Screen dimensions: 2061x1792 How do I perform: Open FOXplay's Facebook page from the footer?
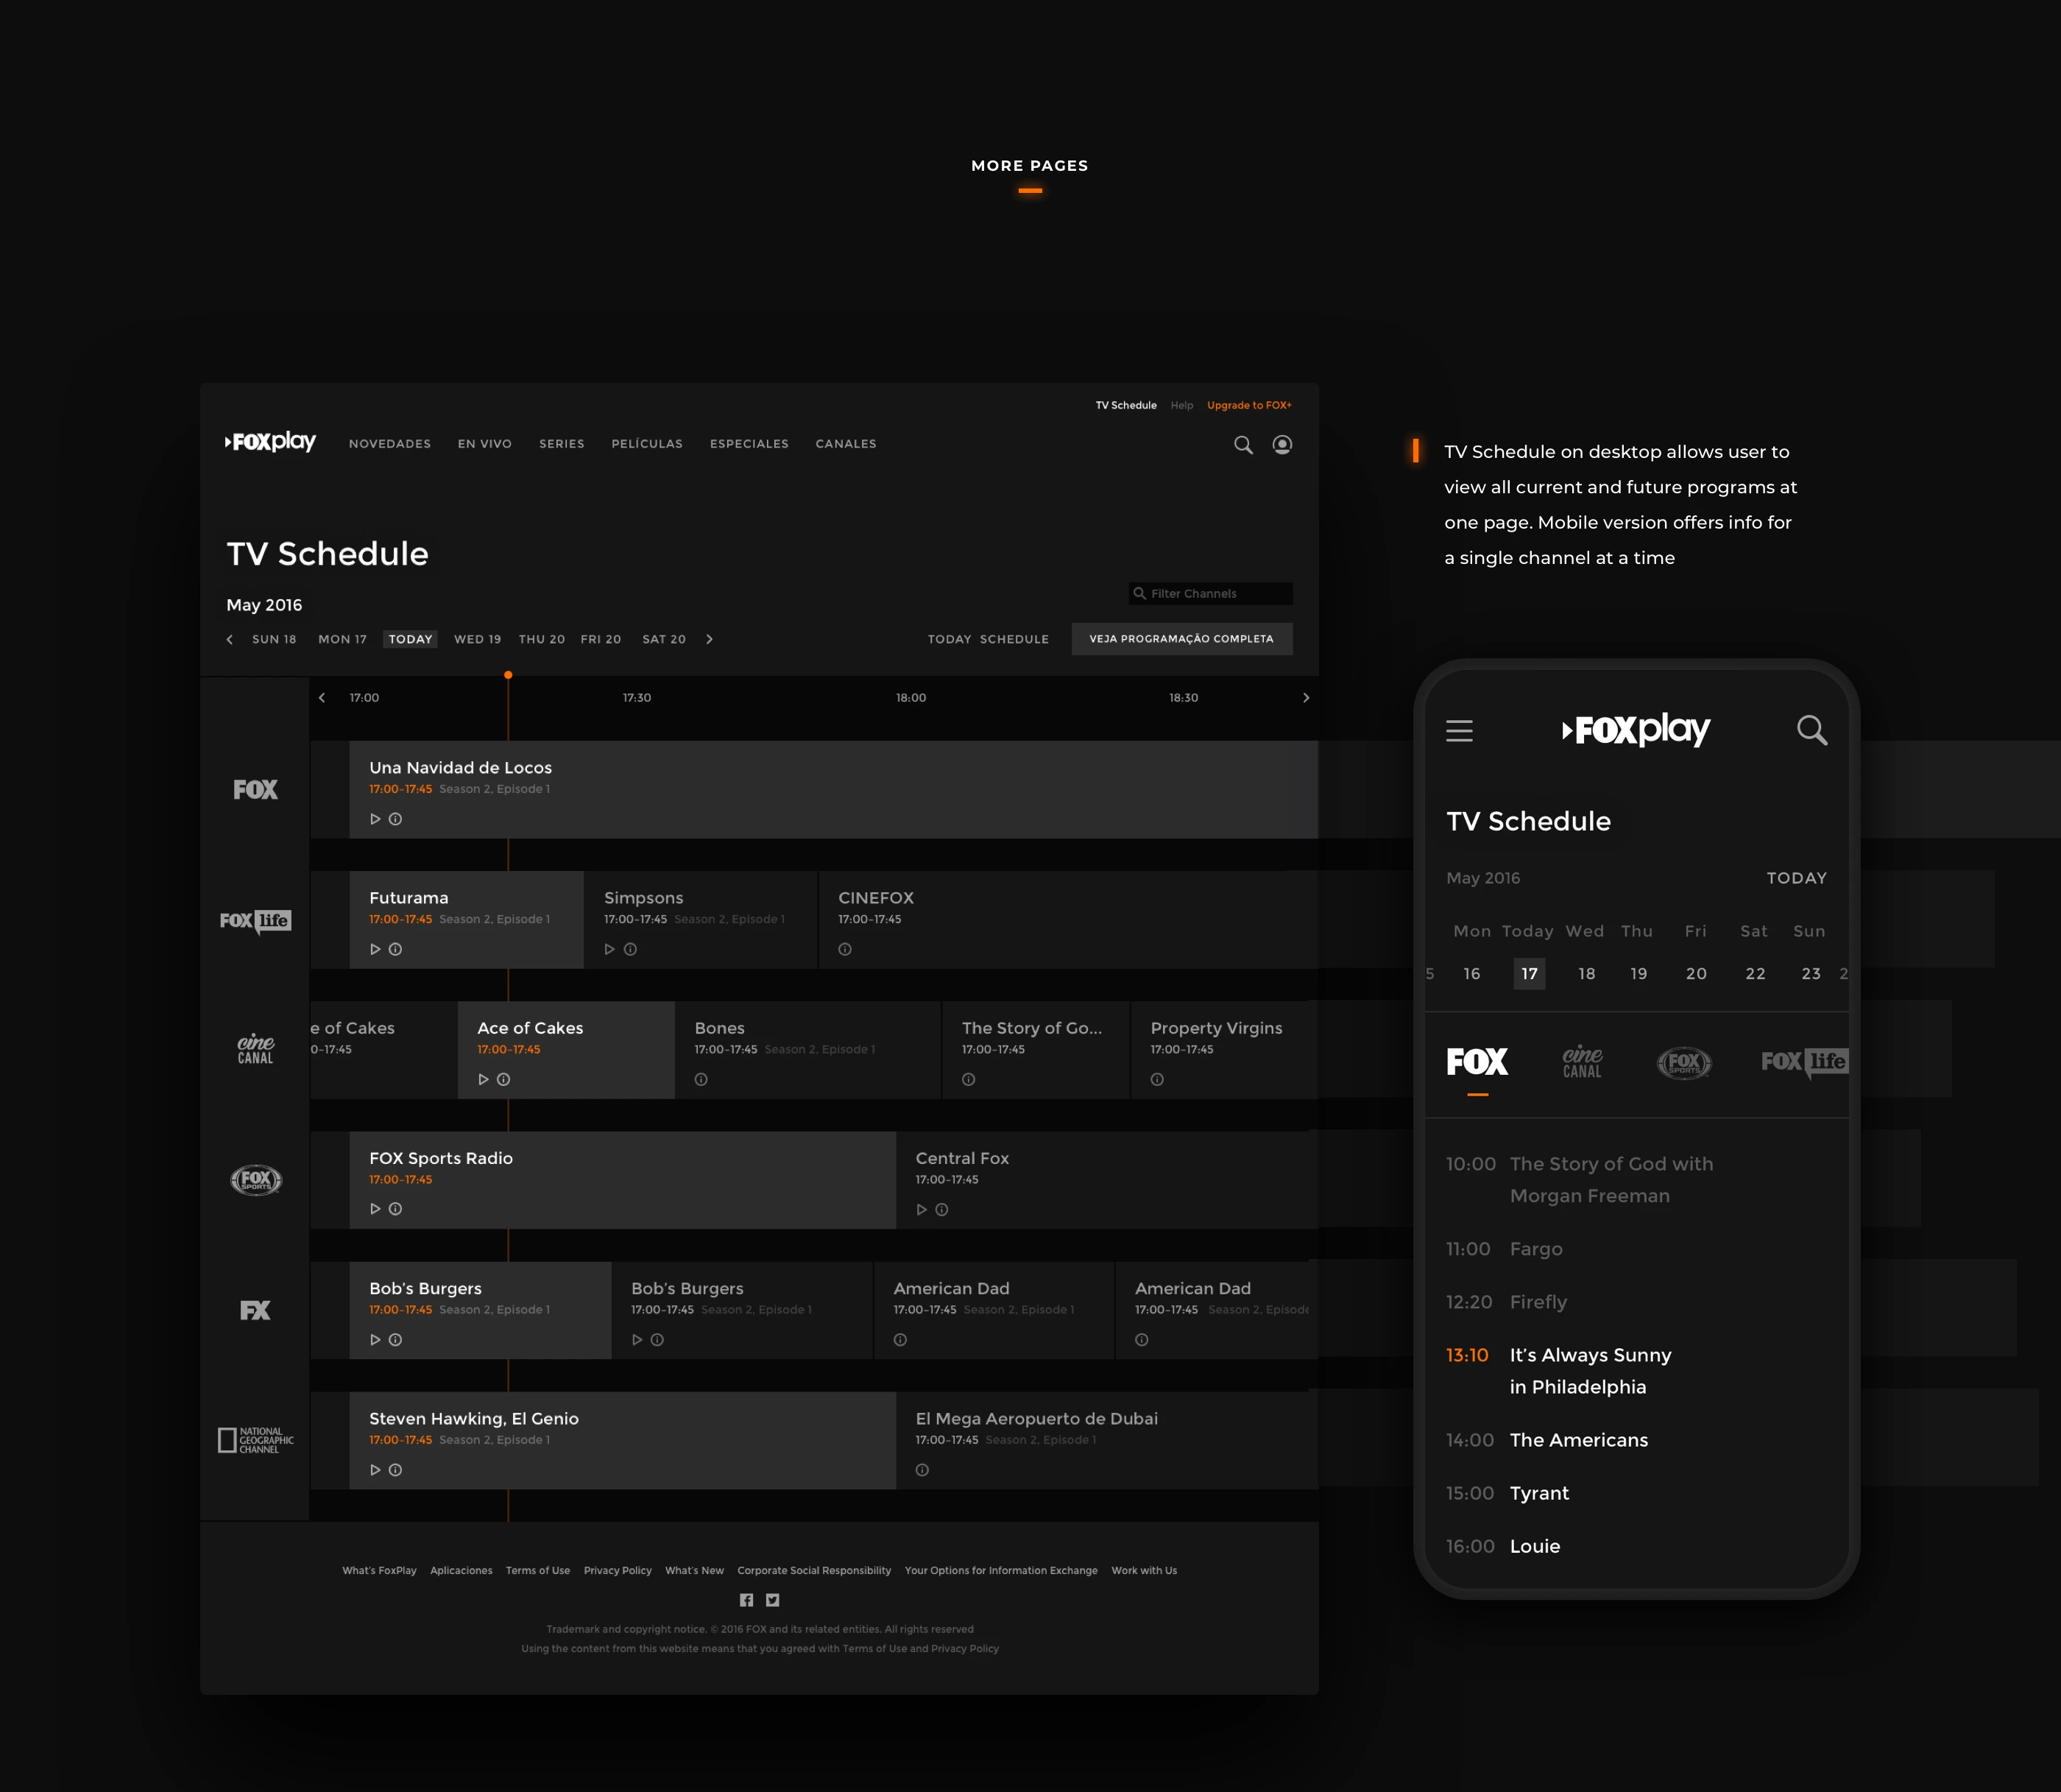pos(746,1600)
